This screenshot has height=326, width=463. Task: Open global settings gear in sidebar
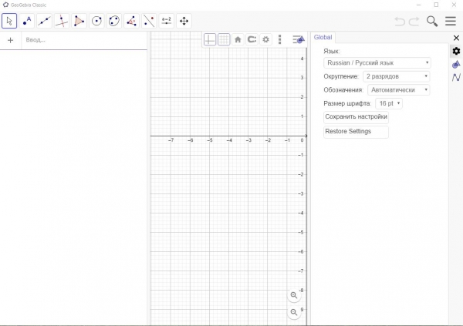(456, 51)
